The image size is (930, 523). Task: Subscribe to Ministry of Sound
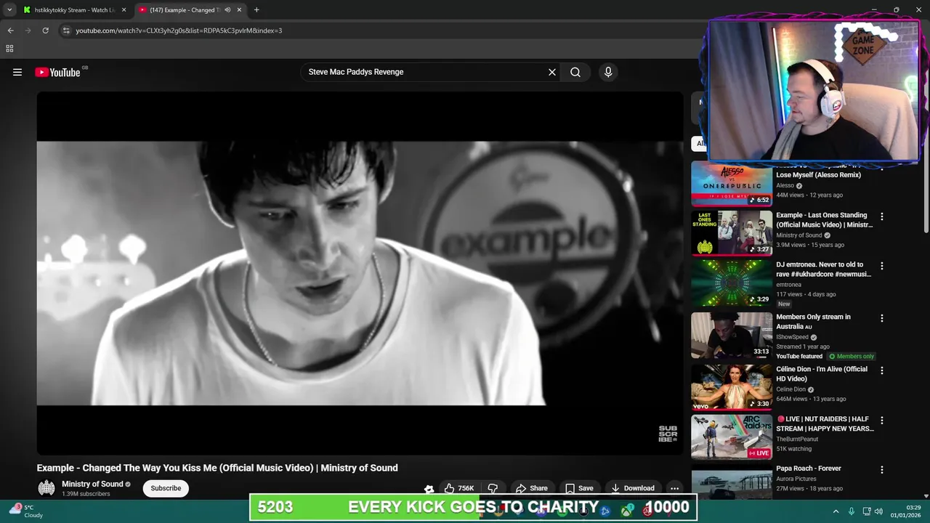coord(166,488)
